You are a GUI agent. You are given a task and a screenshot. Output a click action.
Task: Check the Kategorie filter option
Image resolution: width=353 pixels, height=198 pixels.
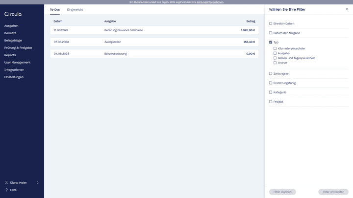[x=271, y=92]
